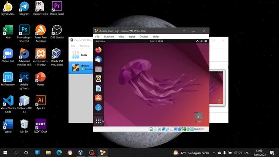
Task: Click the hard disk activity status icon
Action: [x=151, y=129]
